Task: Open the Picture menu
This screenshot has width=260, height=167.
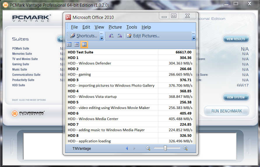Action: point(115,27)
